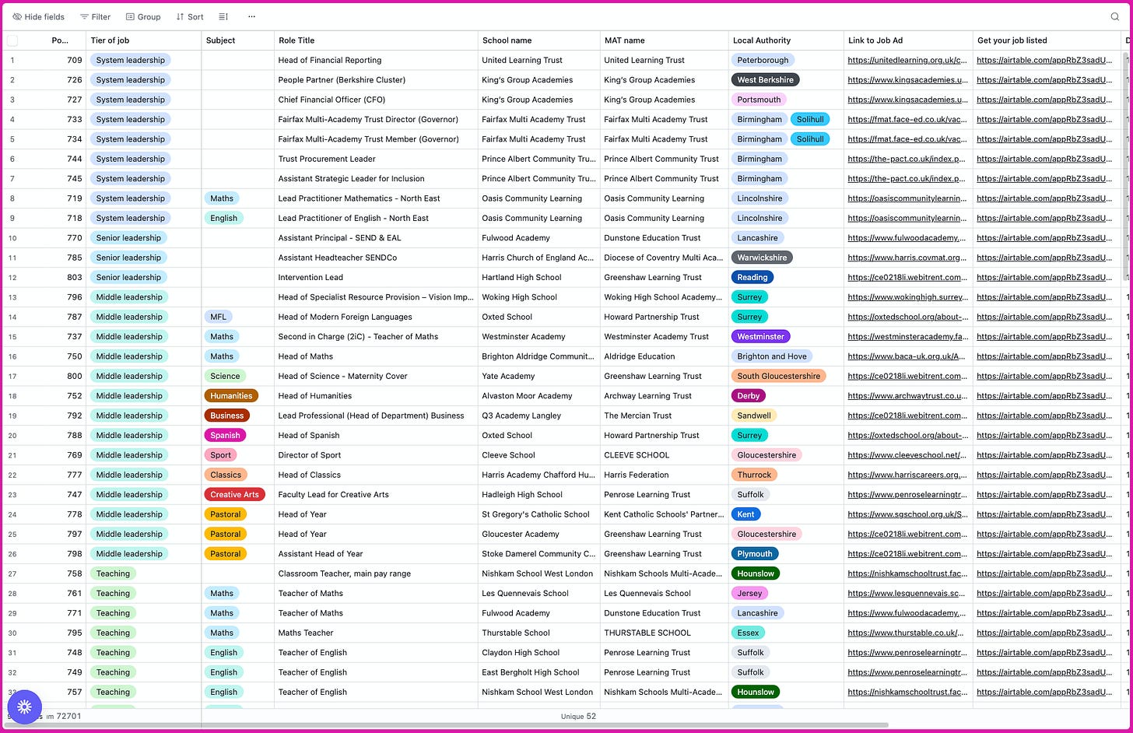
Task: Click the Essex tag
Action: [748, 633]
